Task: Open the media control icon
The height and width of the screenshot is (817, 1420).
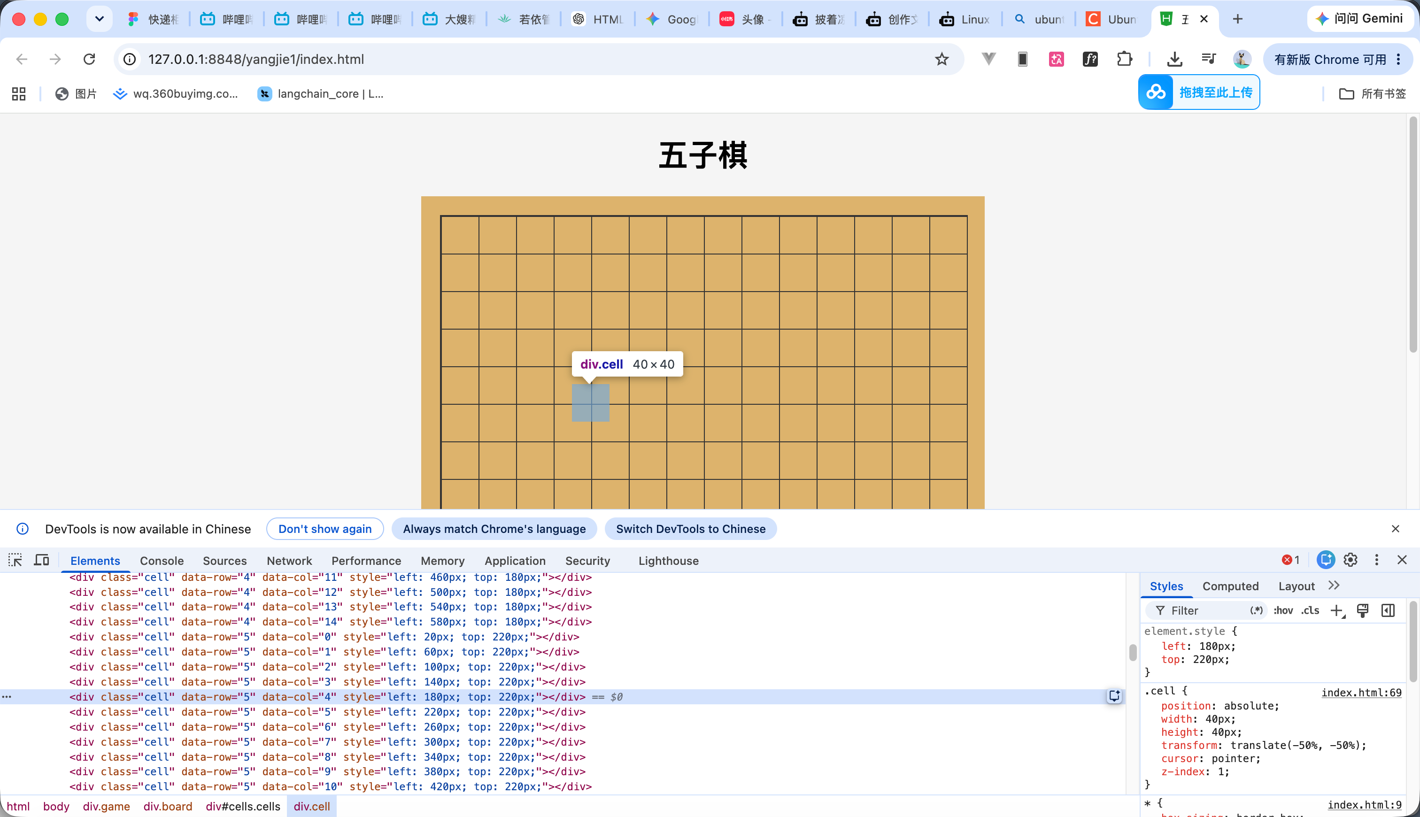Action: point(1209,59)
